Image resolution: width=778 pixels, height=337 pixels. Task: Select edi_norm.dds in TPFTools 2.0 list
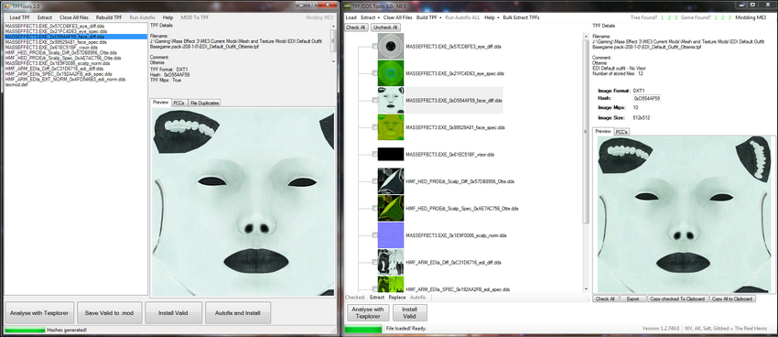pos(65,79)
